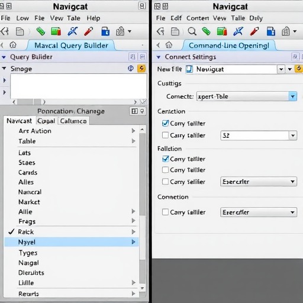
Task: Uncheck first checkbox under Cenlction section
Action: coord(165,123)
